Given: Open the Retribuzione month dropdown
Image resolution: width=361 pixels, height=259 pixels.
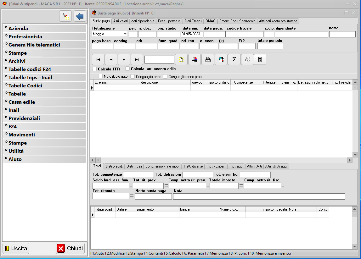Looking at the screenshot, I should coord(125,34).
